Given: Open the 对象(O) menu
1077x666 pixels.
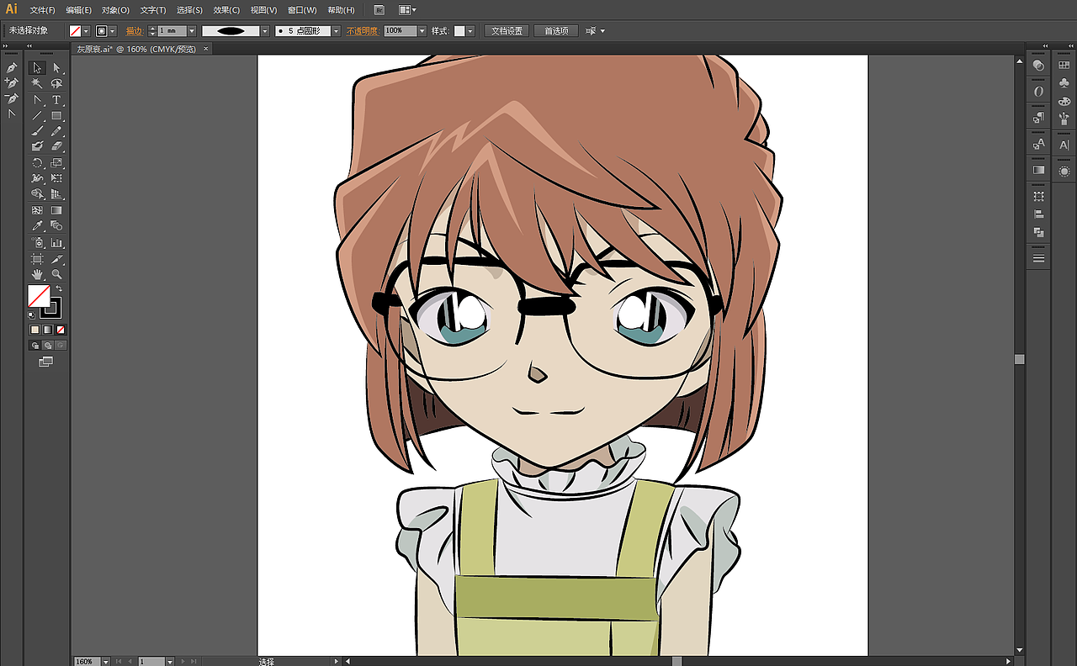Looking at the screenshot, I should tap(115, 10).
